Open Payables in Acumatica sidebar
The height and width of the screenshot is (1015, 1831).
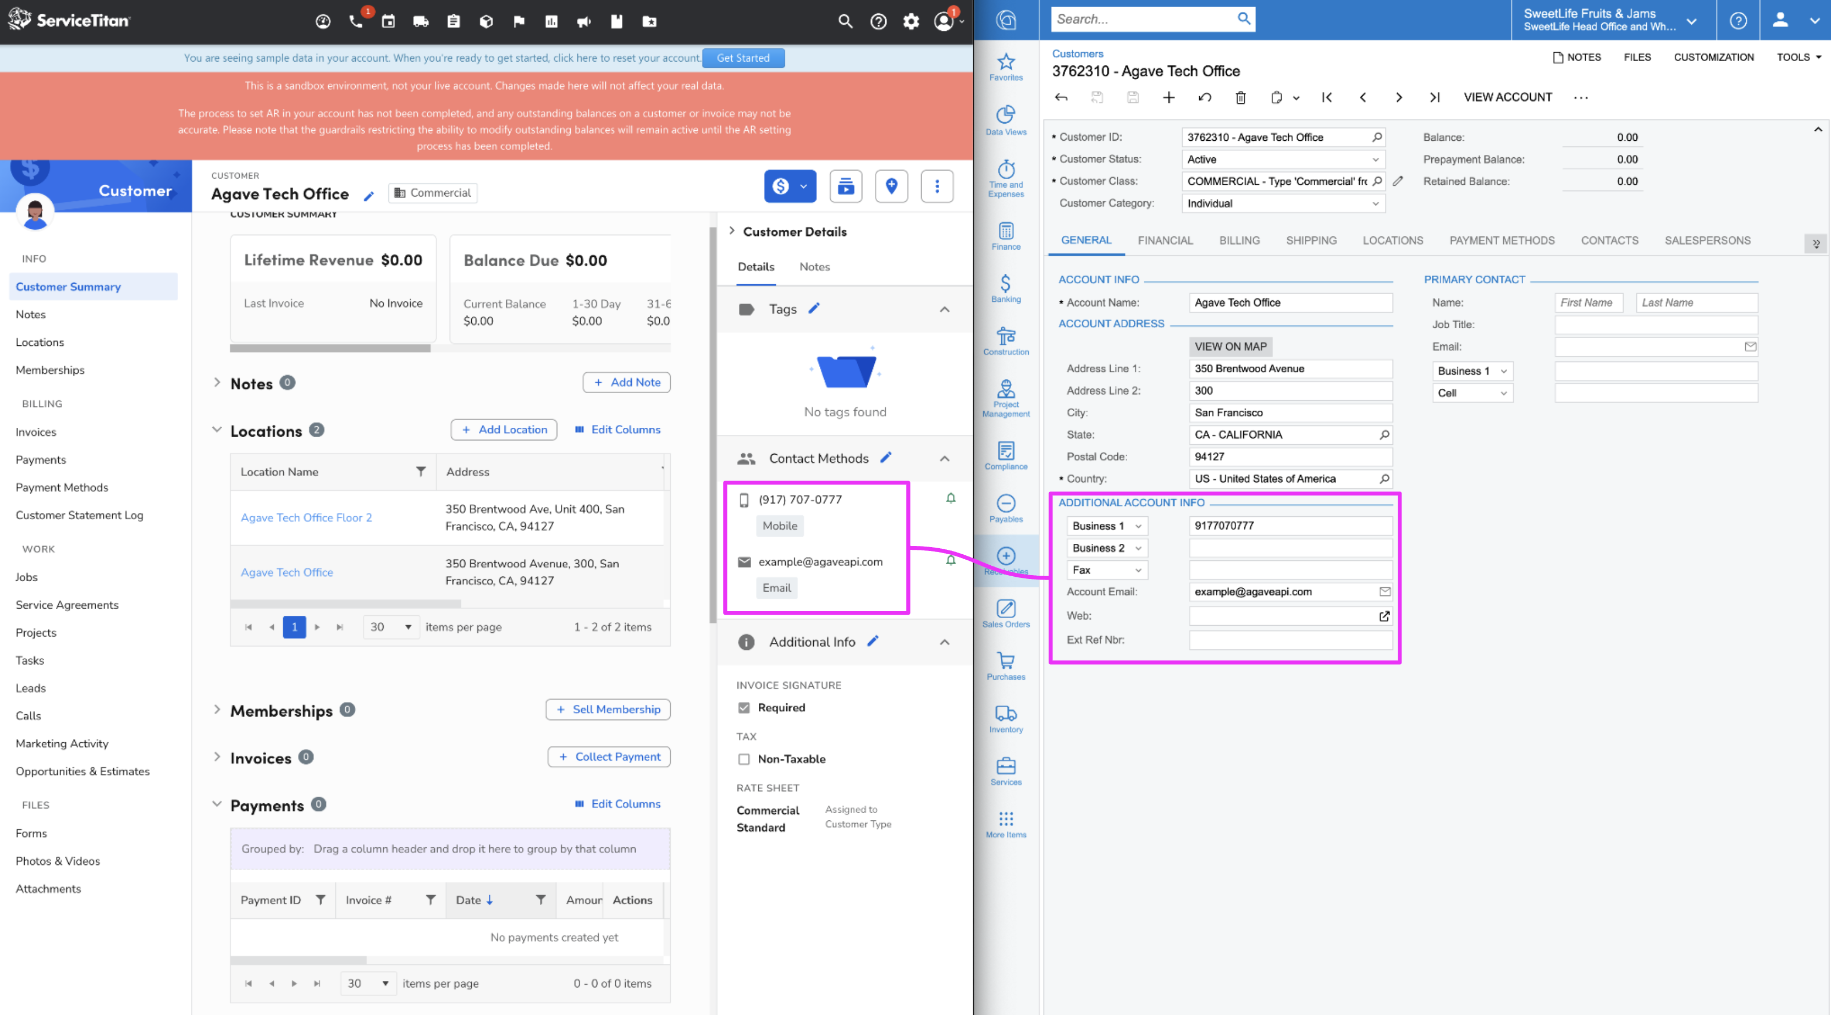(x=1006, y=508)
